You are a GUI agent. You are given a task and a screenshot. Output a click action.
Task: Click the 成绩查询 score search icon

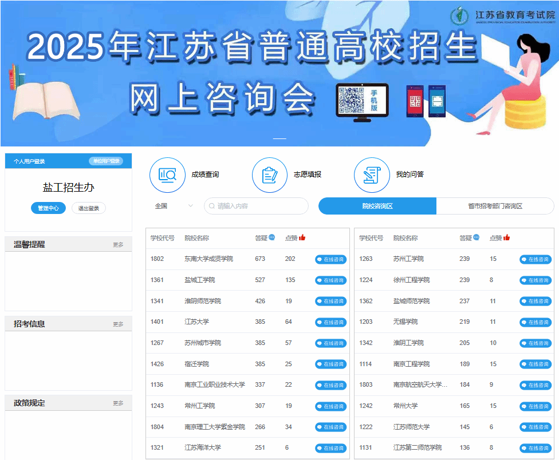click(167, 175)
